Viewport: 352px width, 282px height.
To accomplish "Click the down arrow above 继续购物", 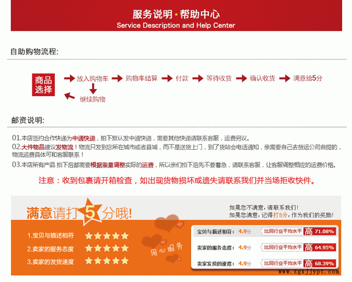I will click(x=93, y=88).
